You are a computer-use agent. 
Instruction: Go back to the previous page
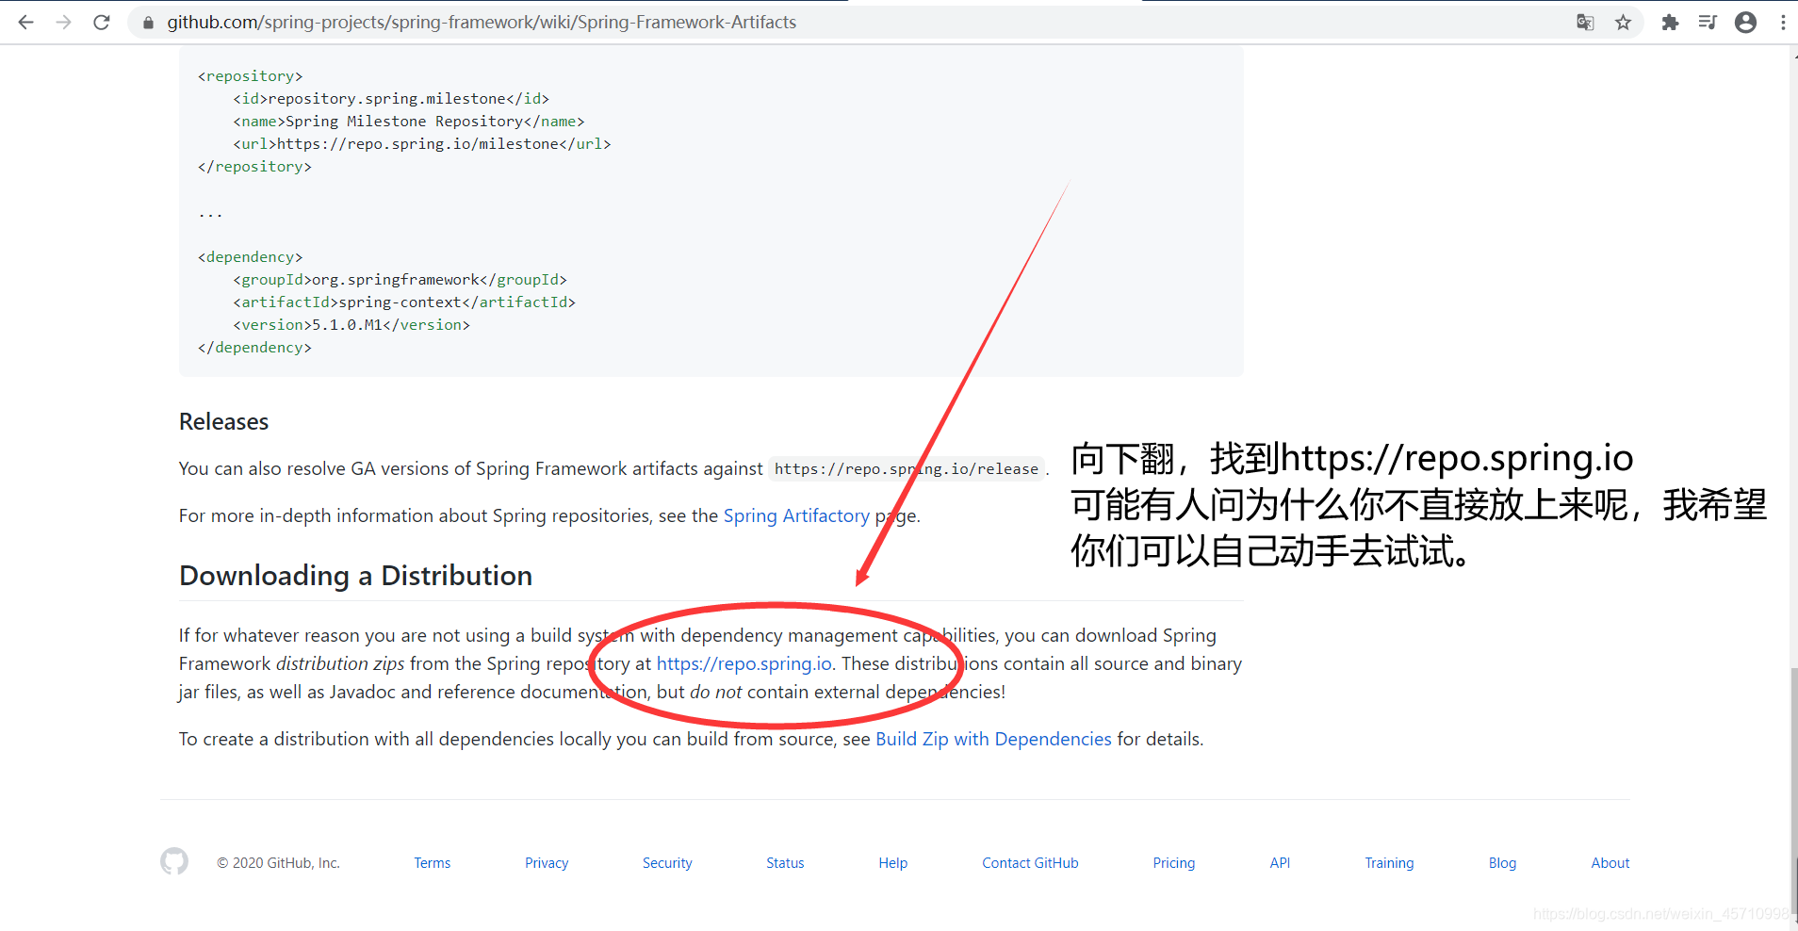pyautogui.click(x=25, y=22)
